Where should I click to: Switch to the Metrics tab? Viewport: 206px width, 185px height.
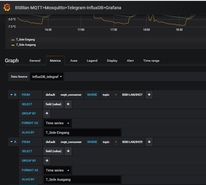click(x=55, y=61)
